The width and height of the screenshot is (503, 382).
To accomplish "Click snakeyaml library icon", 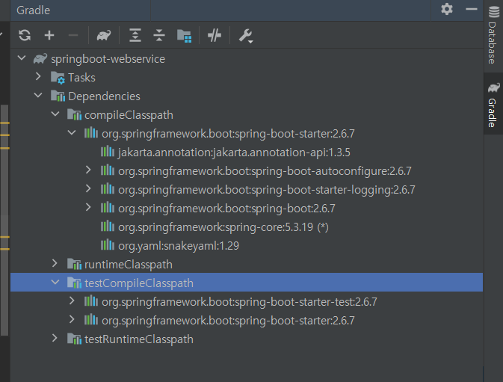I will tap(108, 245).
